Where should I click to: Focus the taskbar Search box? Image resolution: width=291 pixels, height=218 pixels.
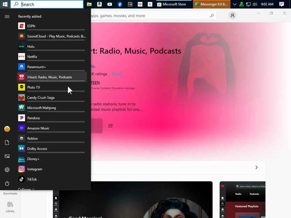click(x=47, y=4)
